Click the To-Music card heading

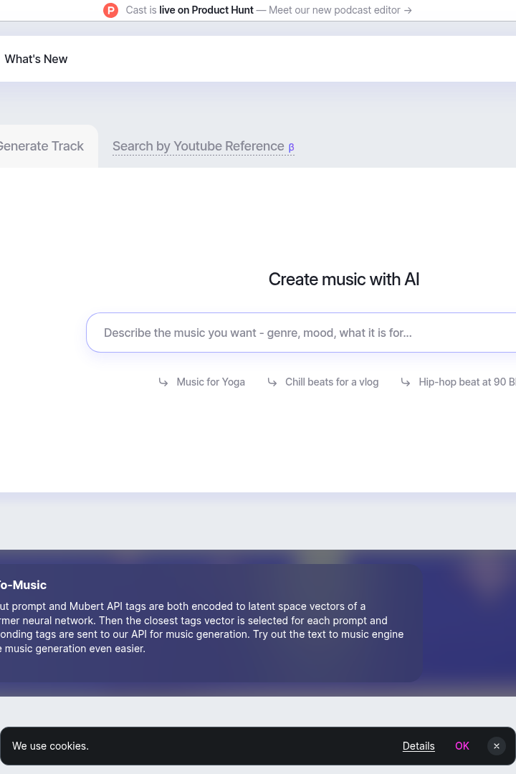(x=23, y=585)
